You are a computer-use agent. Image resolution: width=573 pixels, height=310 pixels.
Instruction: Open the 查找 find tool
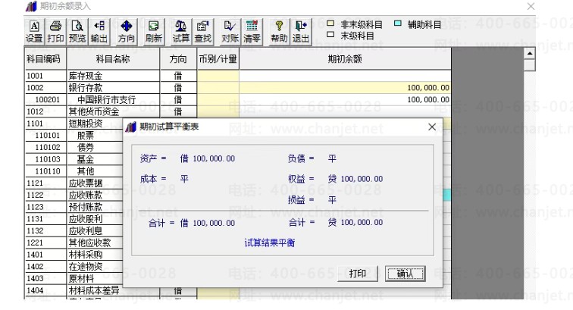pyautogui.click(x=203, y=32)
